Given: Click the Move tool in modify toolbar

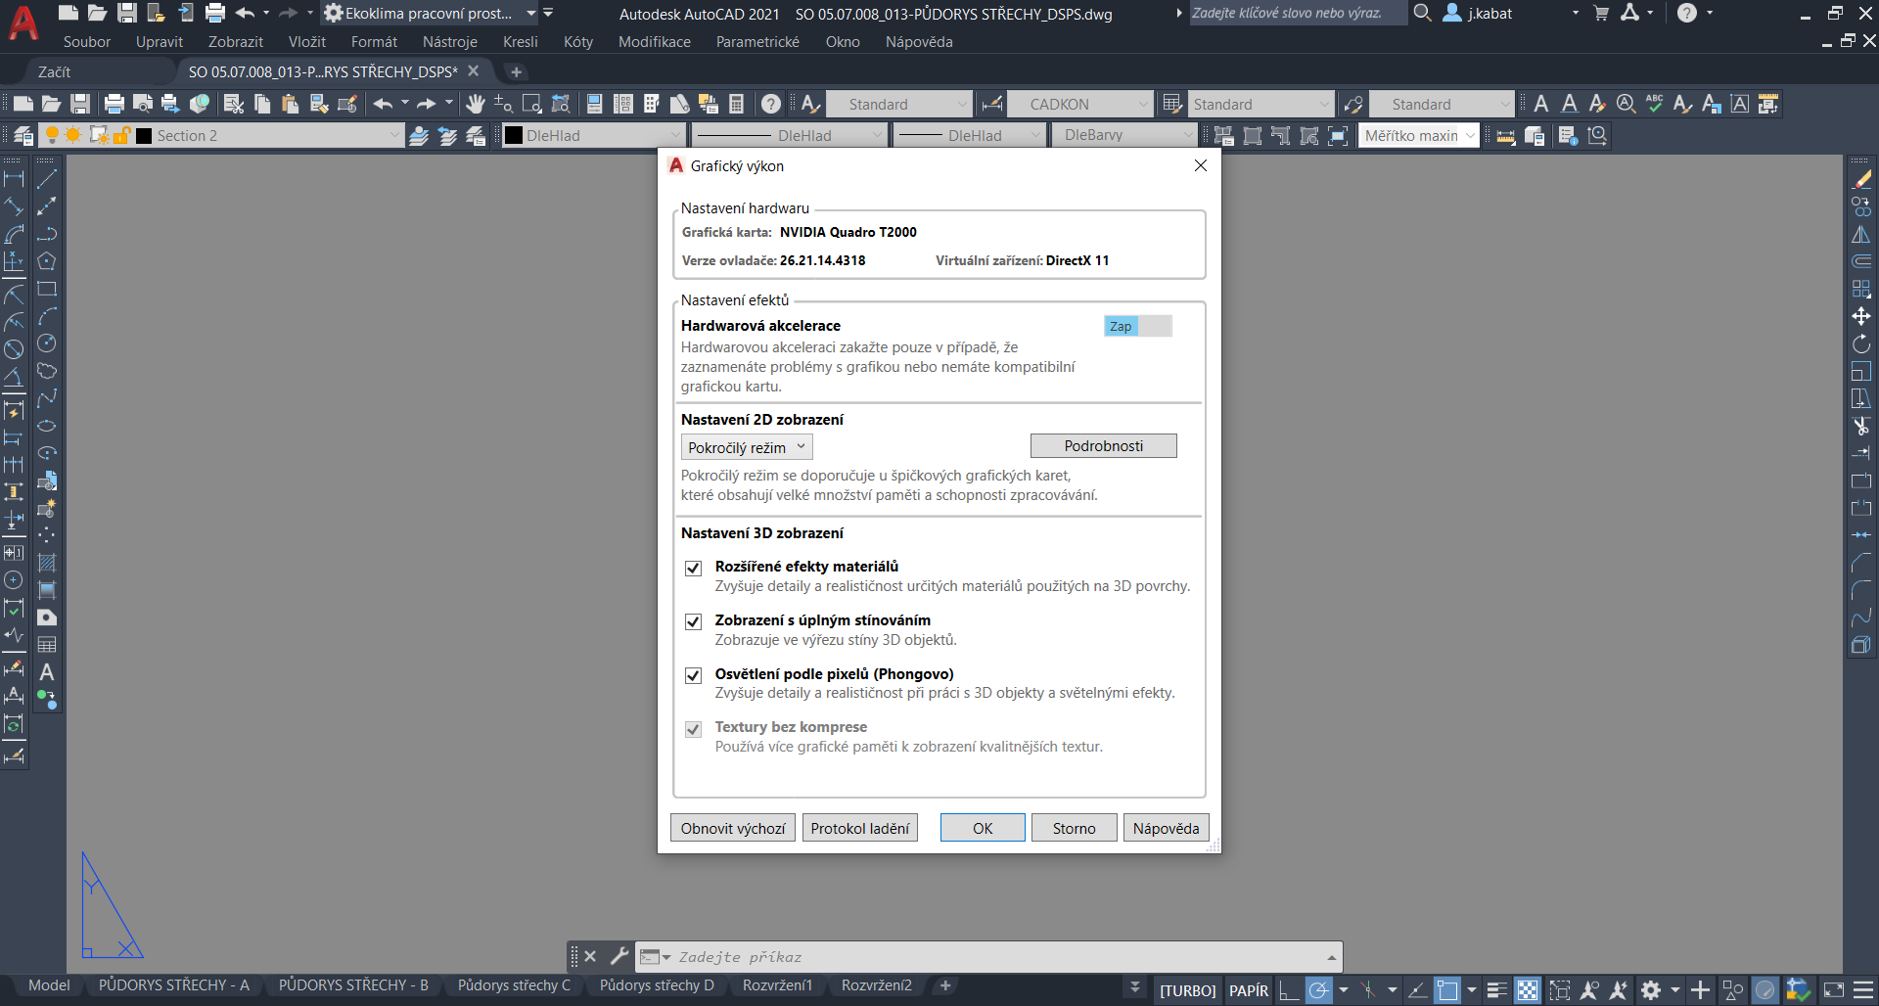Looking at the screenshot, I should (1860, 316).
